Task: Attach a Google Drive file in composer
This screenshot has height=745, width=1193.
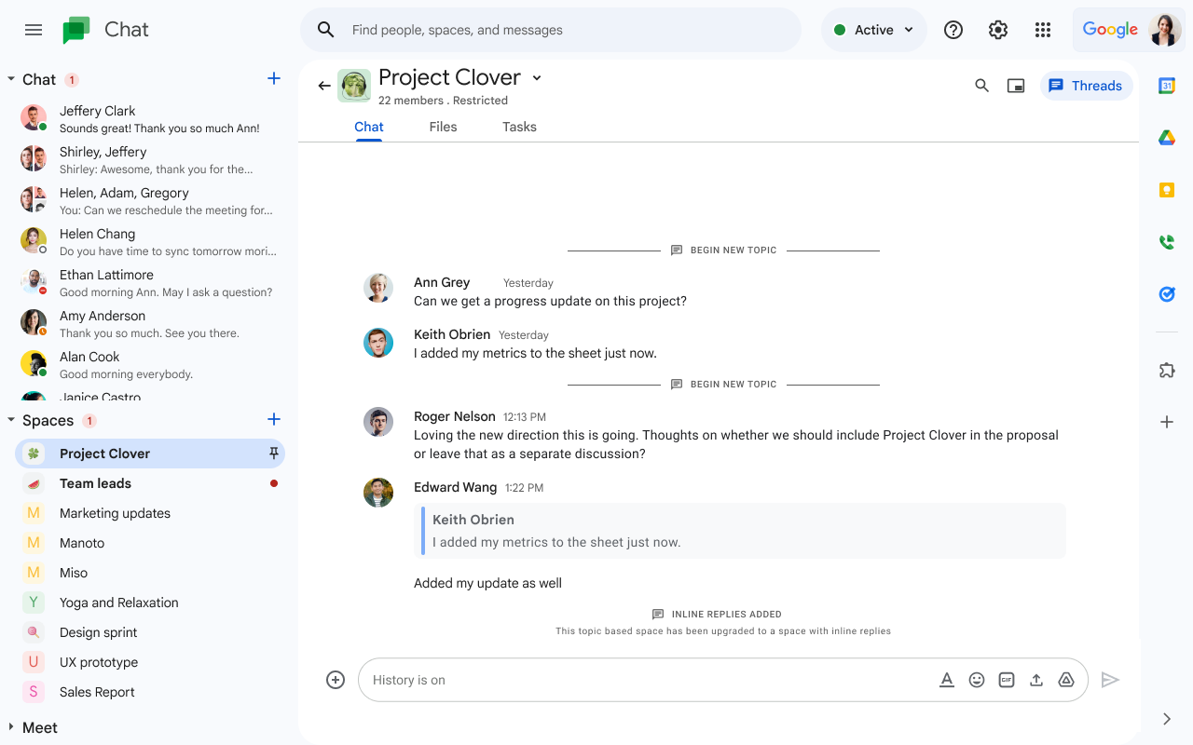Action: 1066,680
